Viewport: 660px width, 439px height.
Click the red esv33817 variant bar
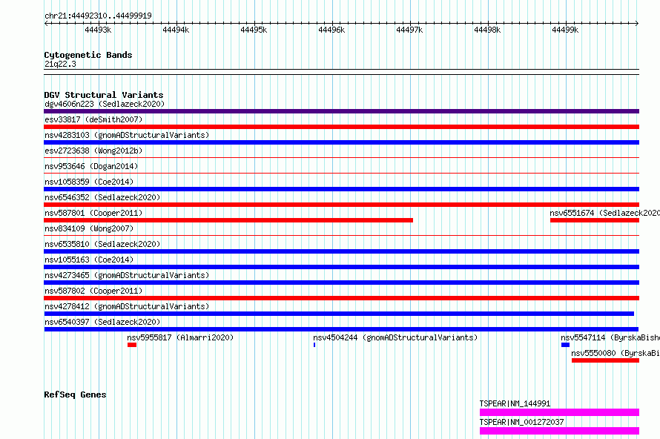pos(341,127)
